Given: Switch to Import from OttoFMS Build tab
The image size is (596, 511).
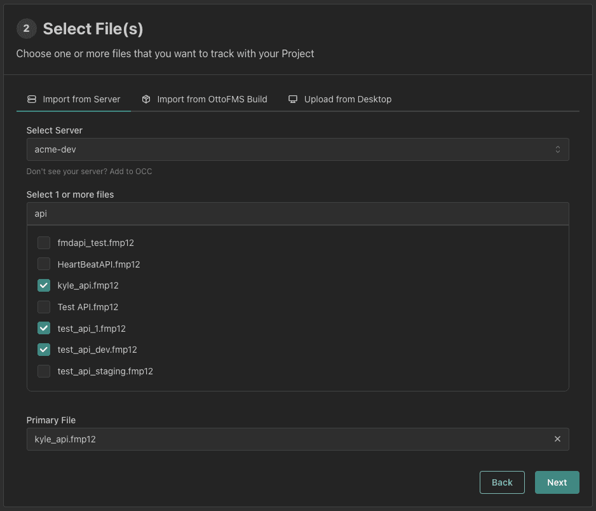Looking at the screenshot, I should pos(212,99).
